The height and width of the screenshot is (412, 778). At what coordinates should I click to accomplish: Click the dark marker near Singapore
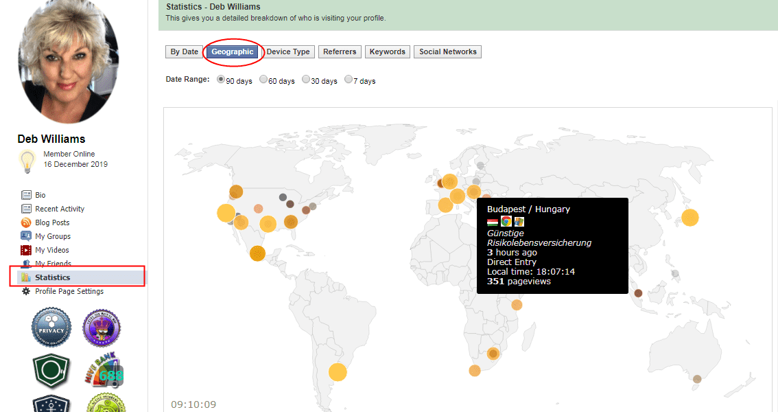pos(639,293)
